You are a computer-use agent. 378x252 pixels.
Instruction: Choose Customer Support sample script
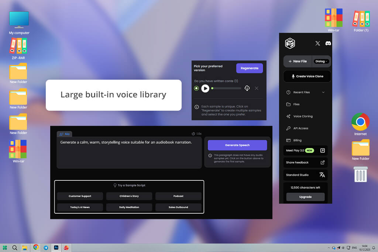click(x=80, y=196)
